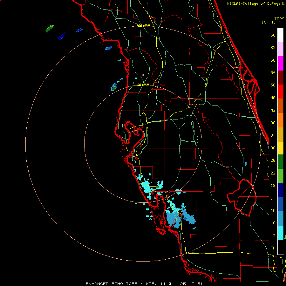Select the 10 value on the legend

point(273,211)
